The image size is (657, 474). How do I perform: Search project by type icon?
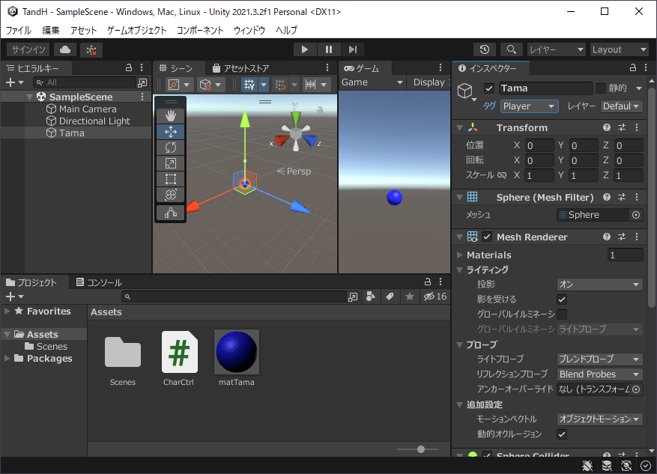tap(371, 297)
